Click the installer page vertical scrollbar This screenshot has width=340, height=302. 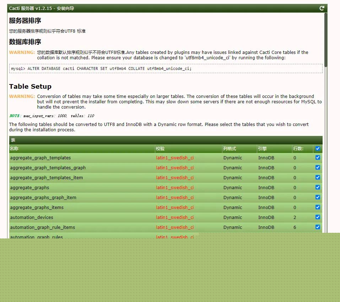tap(326, 40)
